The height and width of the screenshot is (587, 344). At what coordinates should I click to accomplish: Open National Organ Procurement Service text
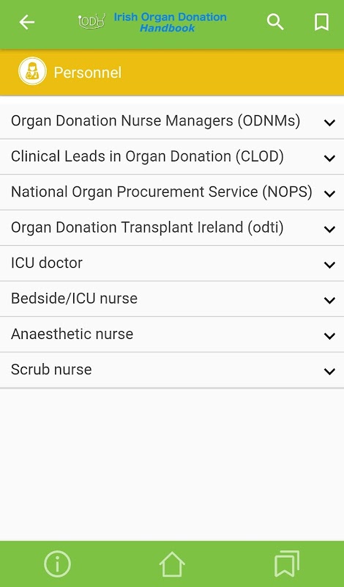(x=161, y=192)
